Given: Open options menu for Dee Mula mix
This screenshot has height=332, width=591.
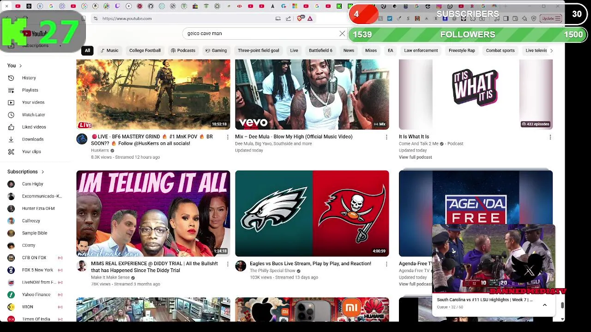Looking at the screenshot, I should pyautogui.click(x=386, y=137).
